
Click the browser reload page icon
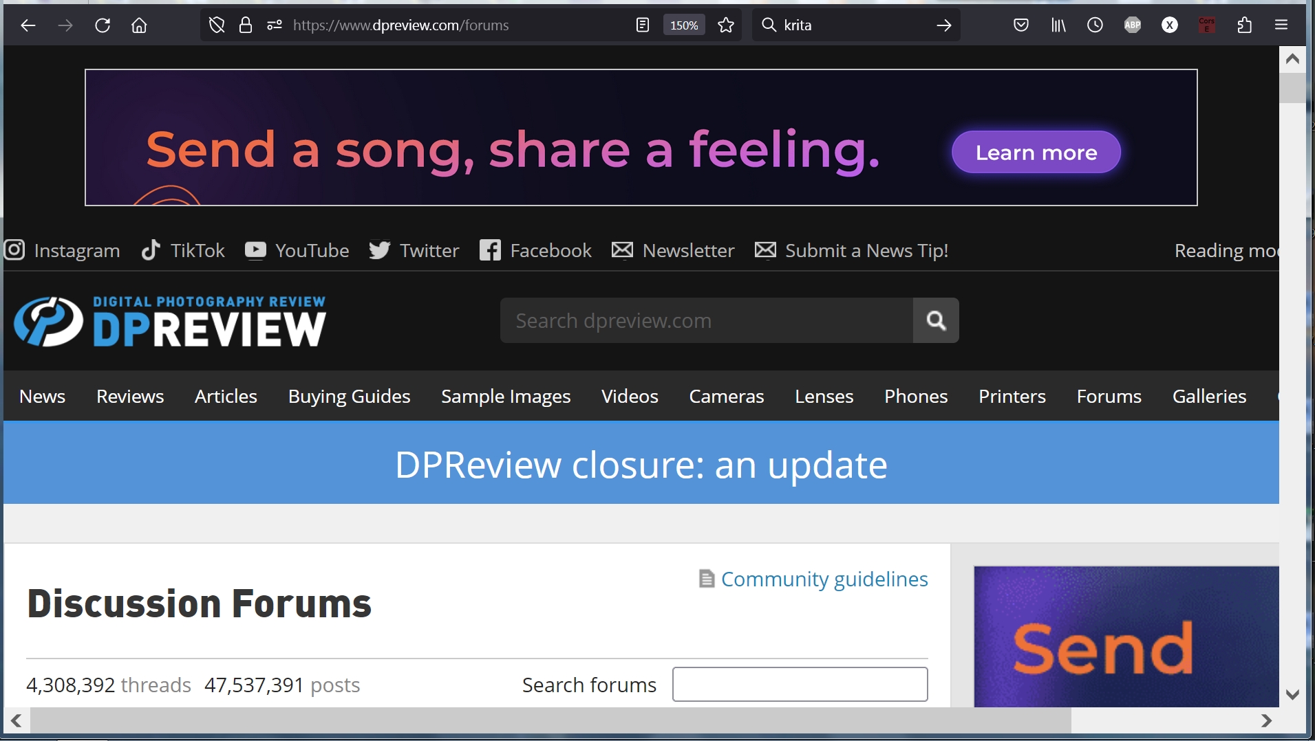[103, 25]
